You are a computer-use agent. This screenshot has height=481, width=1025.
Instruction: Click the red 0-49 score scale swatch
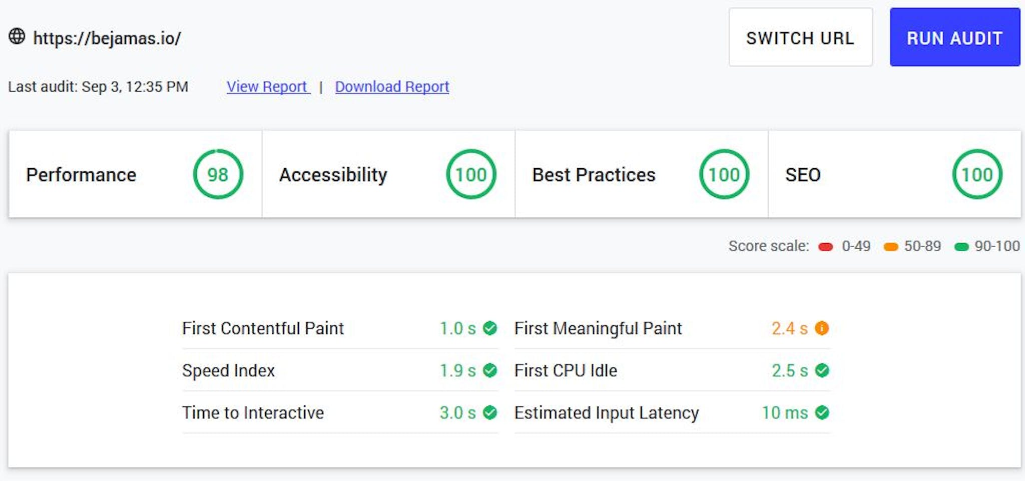point(826,247)
